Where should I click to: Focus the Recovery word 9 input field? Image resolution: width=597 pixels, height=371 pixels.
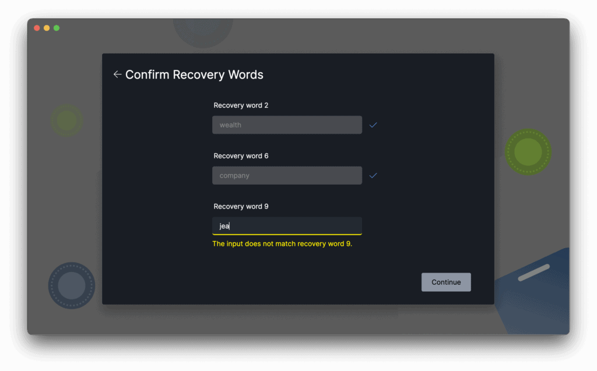287,226
